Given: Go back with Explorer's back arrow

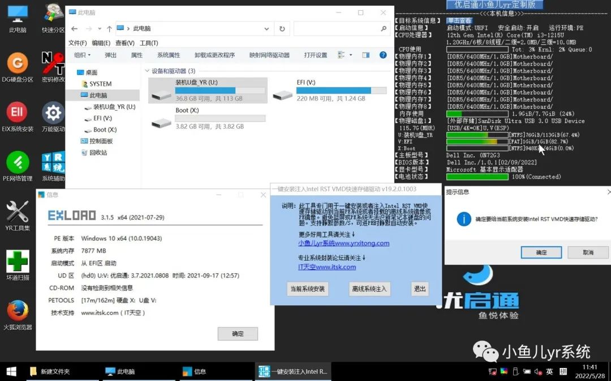Looking at the screenshot, I should click(x=75, y=29).
